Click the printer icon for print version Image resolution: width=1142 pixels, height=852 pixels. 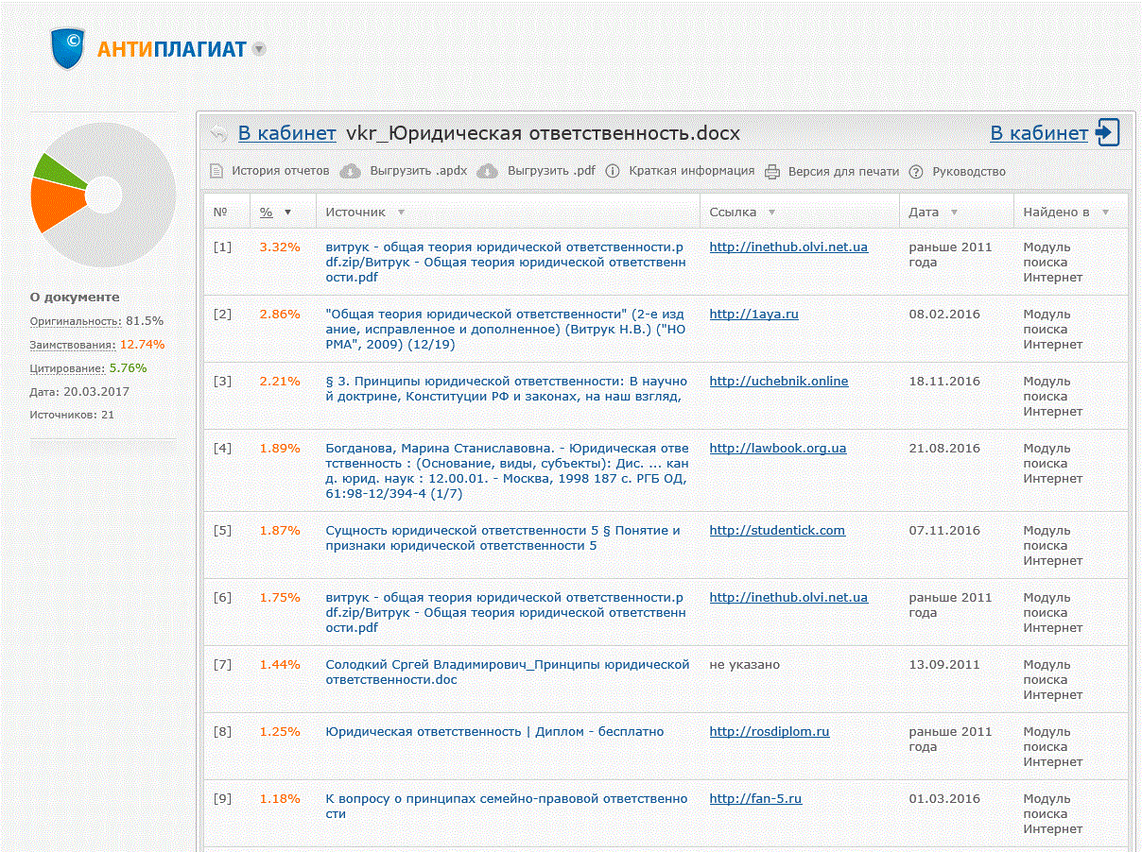point(772,171)
